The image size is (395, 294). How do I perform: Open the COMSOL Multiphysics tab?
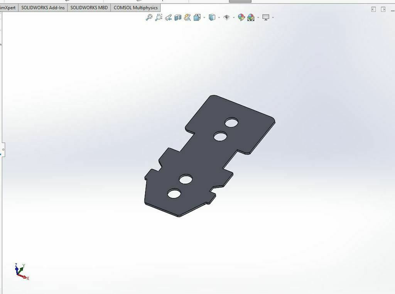[x=135, y=7]
